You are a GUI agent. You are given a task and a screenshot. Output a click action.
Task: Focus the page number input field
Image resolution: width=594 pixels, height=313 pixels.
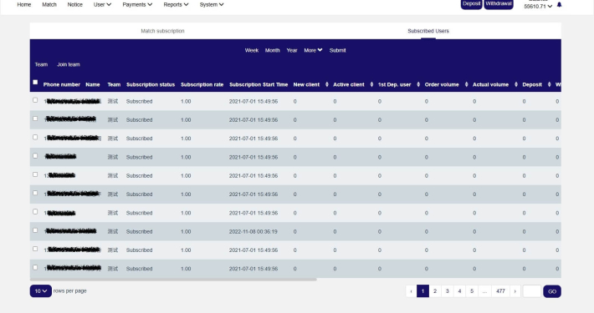click(532, 291)
